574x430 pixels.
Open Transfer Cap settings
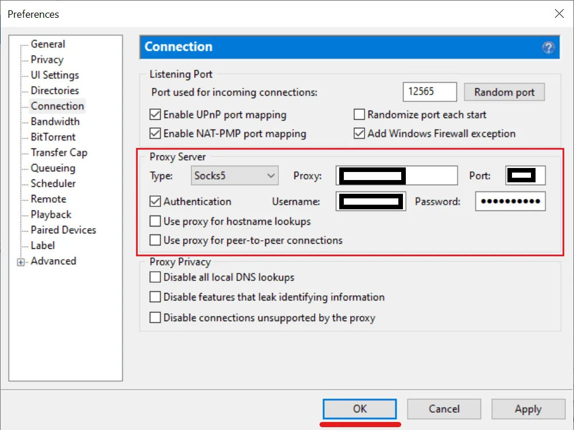click(59, 153)
